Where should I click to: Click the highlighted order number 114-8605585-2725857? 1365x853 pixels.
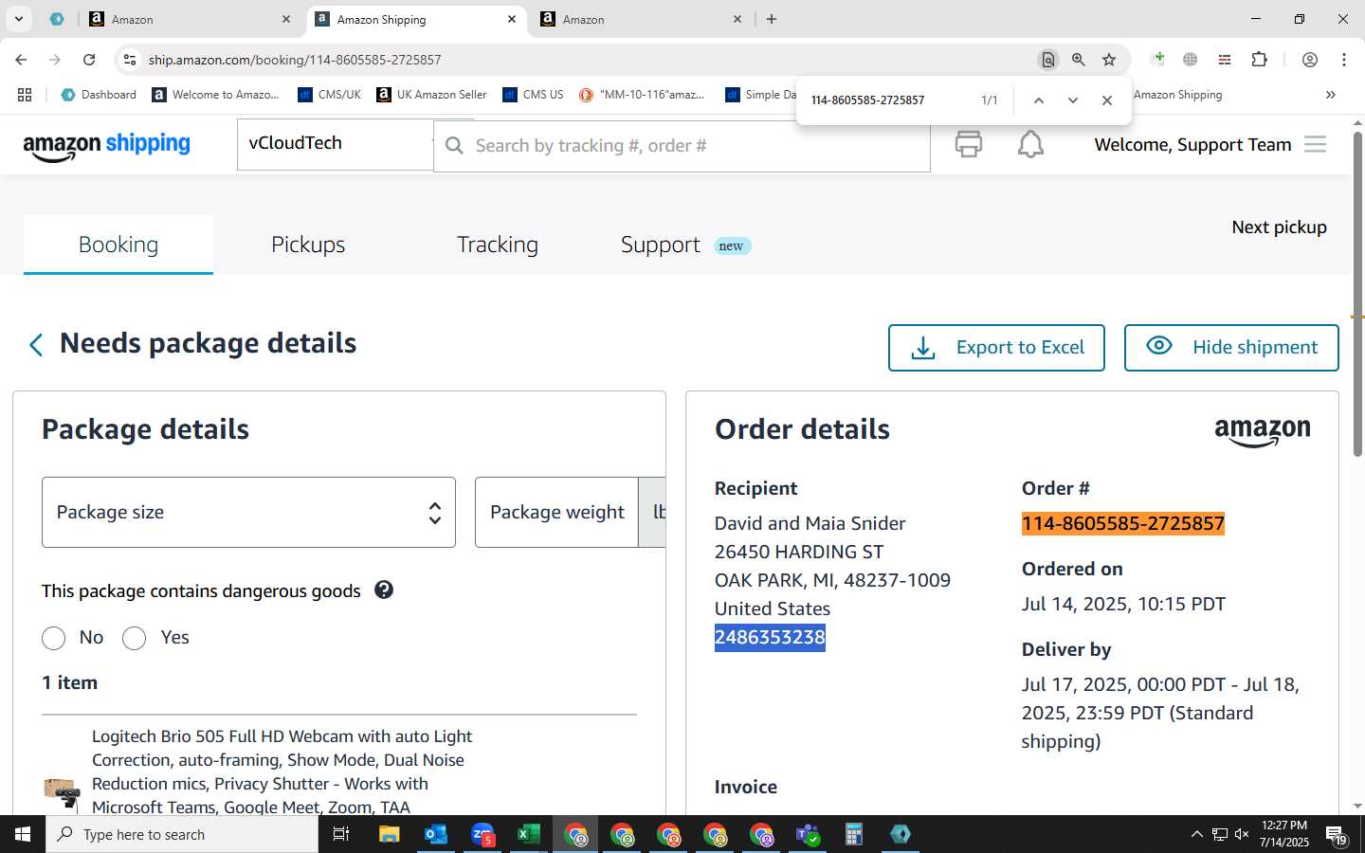(x=1123, y=523)
